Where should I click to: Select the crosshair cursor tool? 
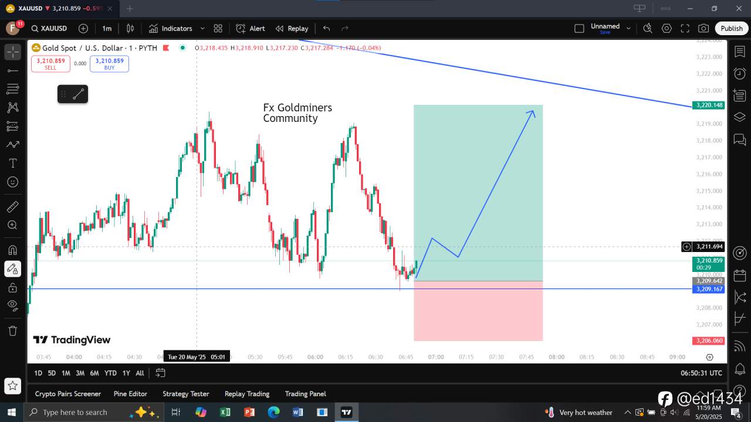[13, 52]
